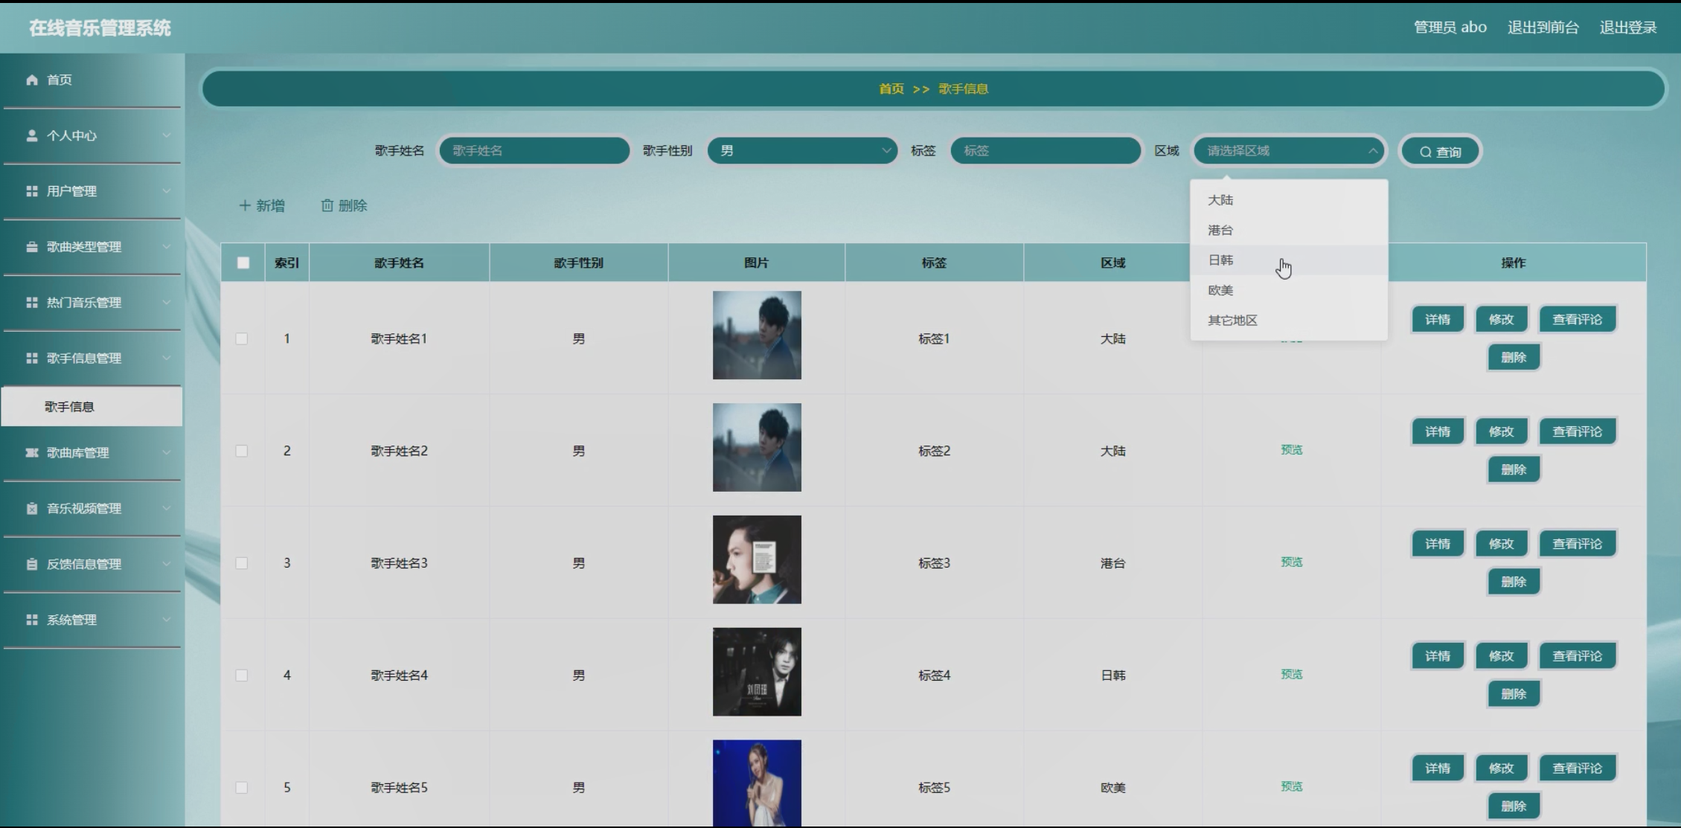The width and height of the screenshot is (1681, 828).
Task: Toggle the select-all checkbox in table header
Action: (243, 263)
